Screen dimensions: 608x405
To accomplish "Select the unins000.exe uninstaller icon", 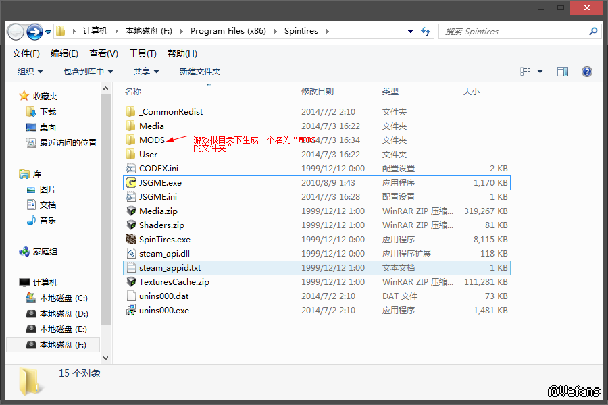I will point(131,310).
